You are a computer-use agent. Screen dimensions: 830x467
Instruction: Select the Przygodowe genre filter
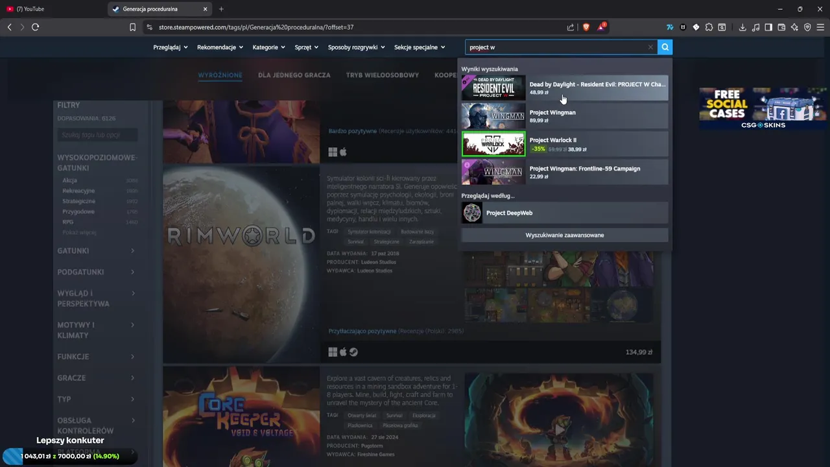[x=78, y=211]
